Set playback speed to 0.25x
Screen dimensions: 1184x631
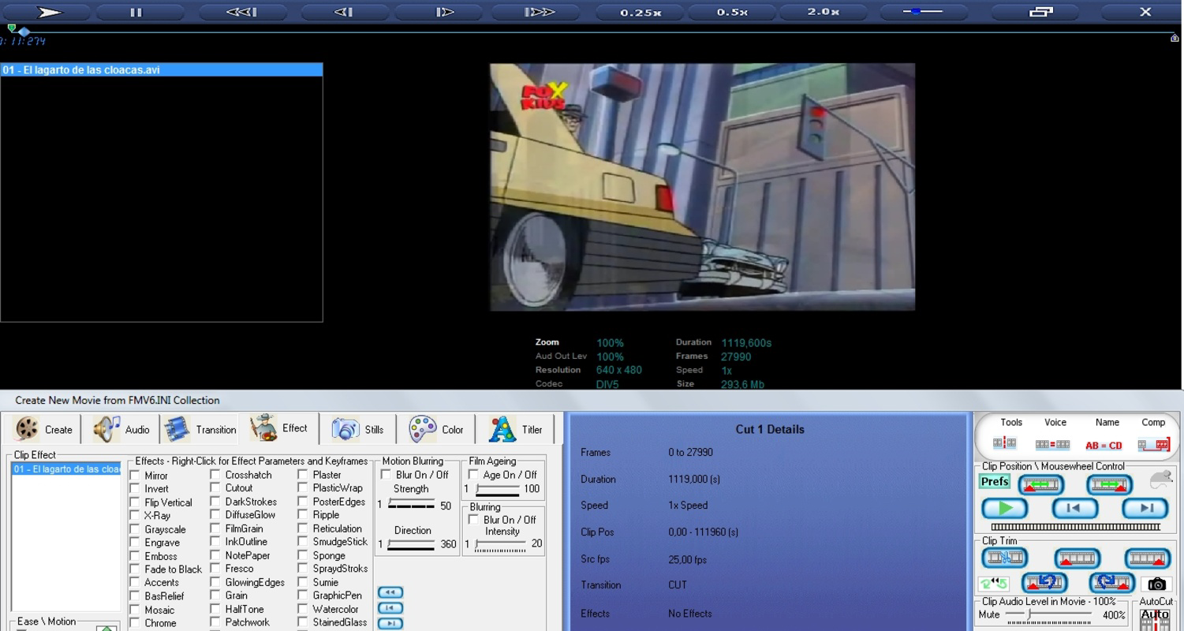point(641,12)
